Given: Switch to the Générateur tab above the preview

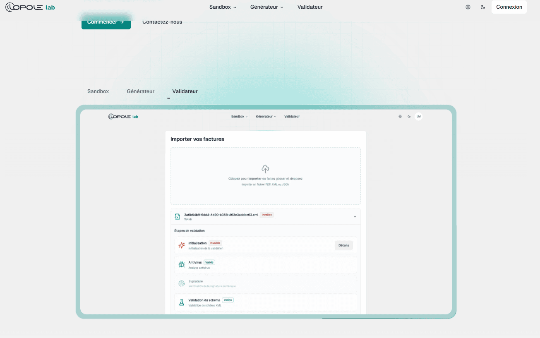Looking at the screenshot, I should click(141, 91).
